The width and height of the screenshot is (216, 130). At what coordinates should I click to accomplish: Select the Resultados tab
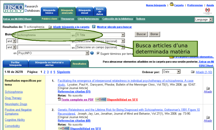click(80, 64)
